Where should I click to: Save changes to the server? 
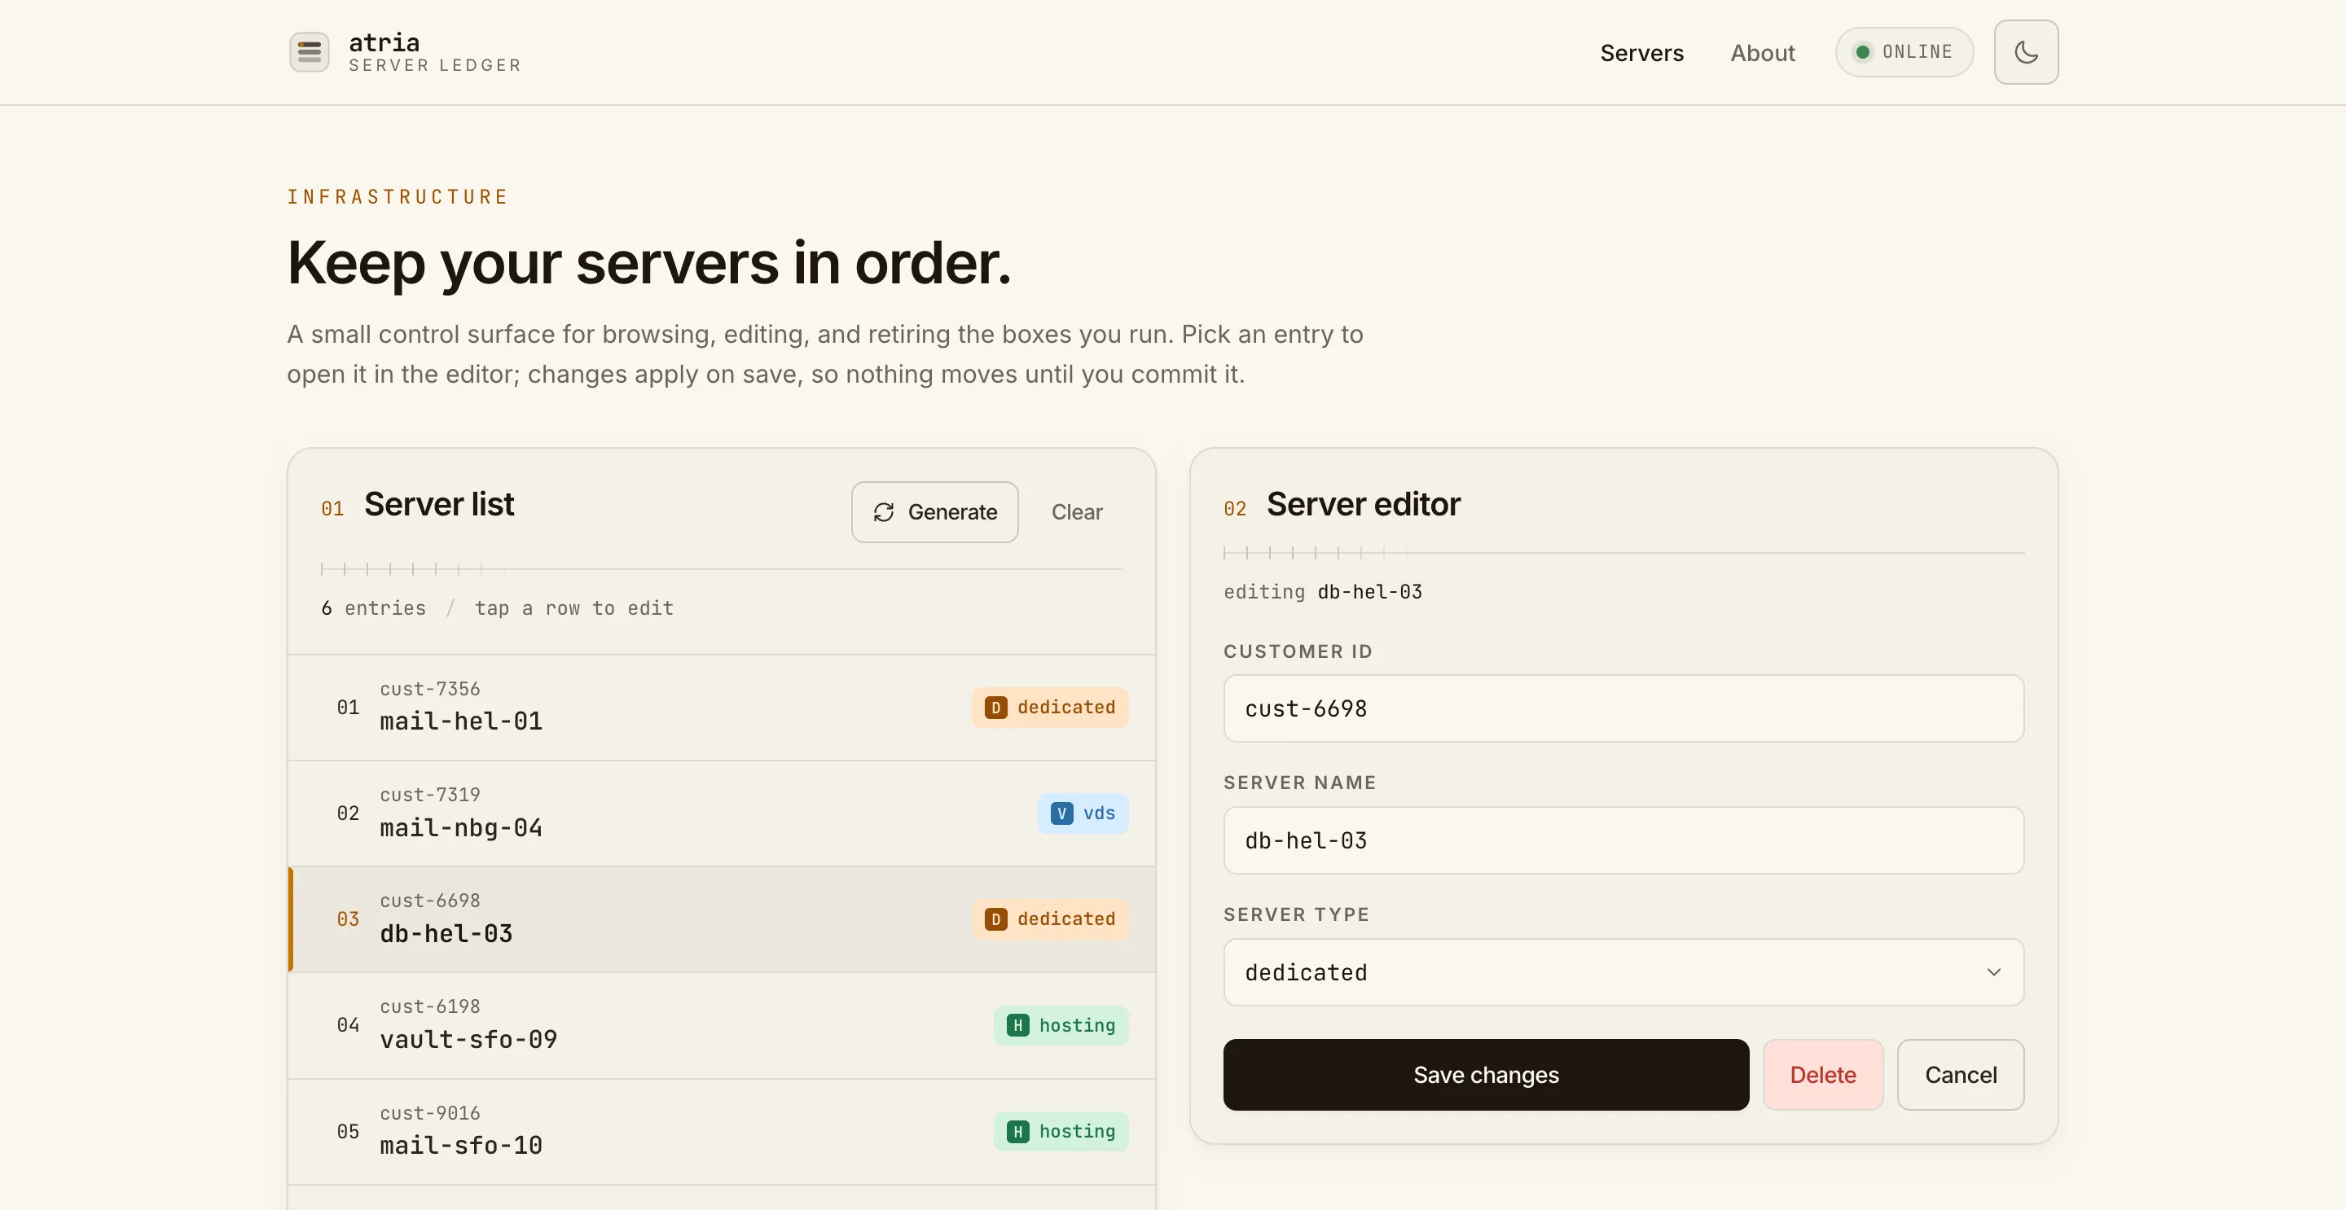point(1485,1074)
